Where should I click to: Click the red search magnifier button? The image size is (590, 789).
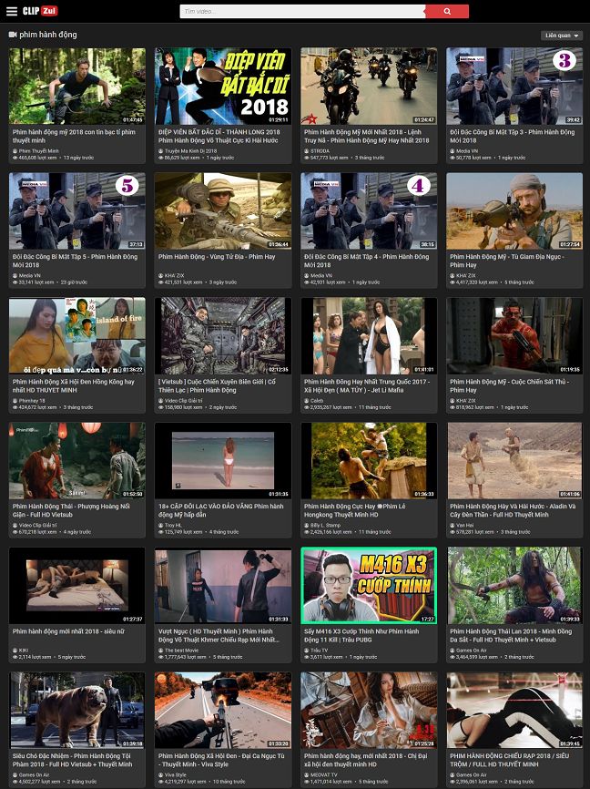[x=447, y=12]
